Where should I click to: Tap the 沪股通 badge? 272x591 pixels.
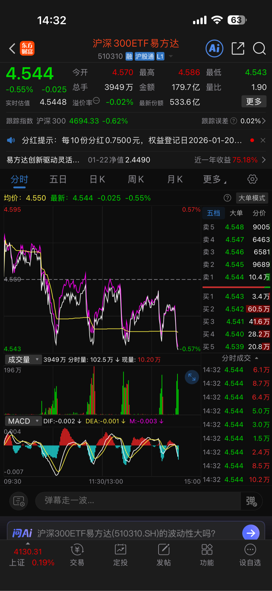144,56
